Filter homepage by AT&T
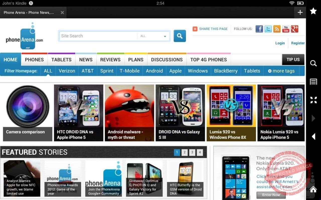The image size is (321, 200). [x=88, y=71]
